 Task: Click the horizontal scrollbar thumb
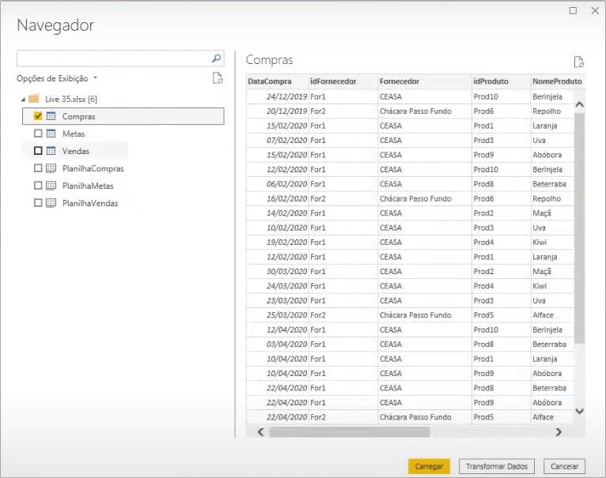[x=350, y=431]
